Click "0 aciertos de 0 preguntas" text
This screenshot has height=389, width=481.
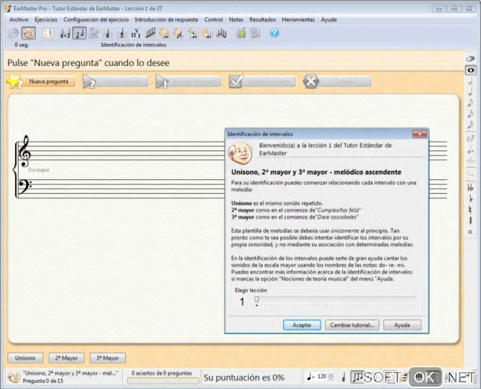162,373
